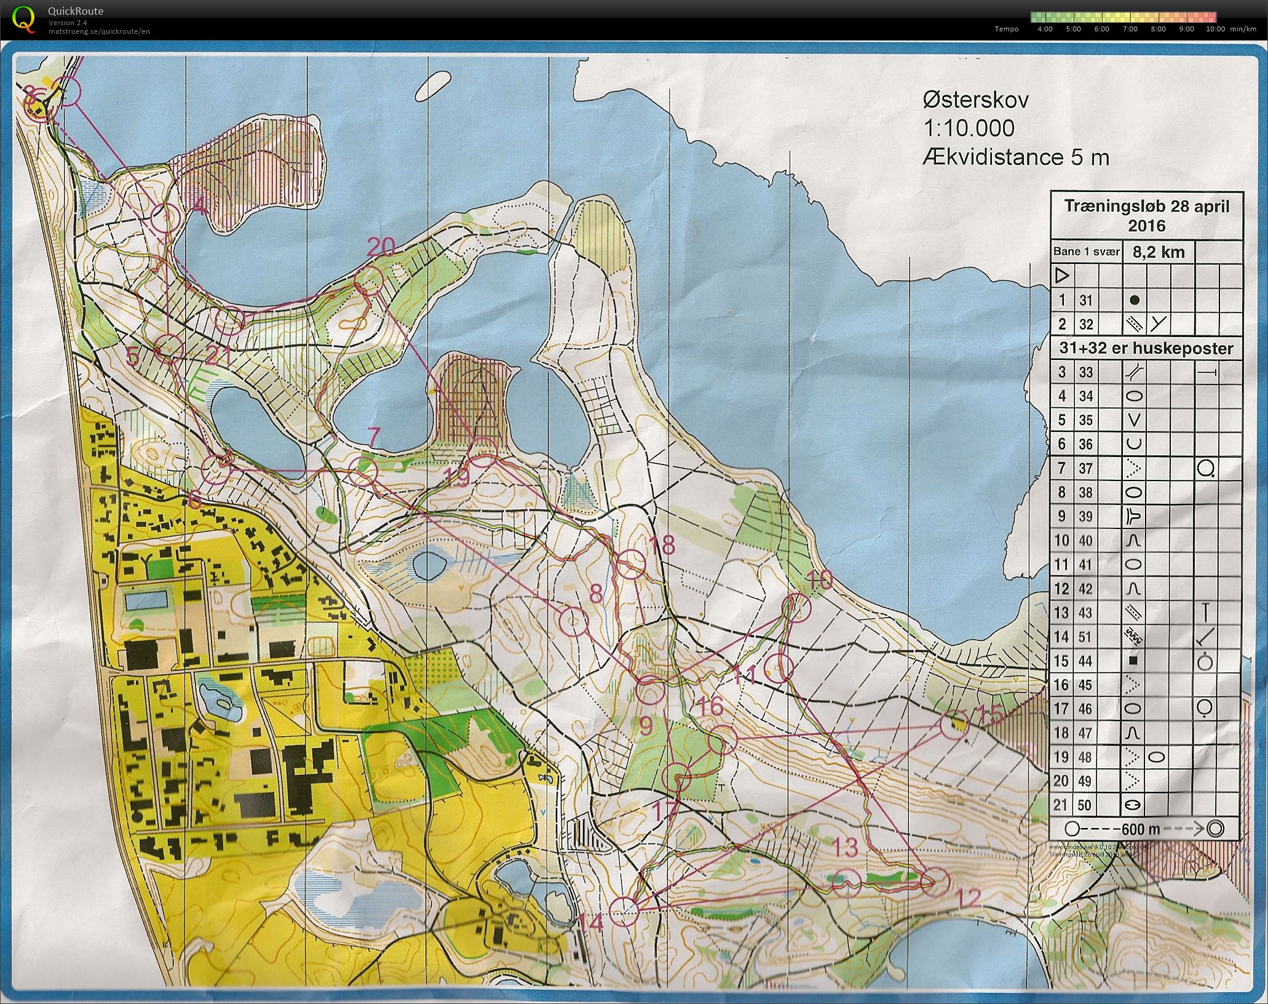The width and height of the screenshot is (1268, 1004).
Task: Select control circle 7 on the map
Action: coord(363,471)
